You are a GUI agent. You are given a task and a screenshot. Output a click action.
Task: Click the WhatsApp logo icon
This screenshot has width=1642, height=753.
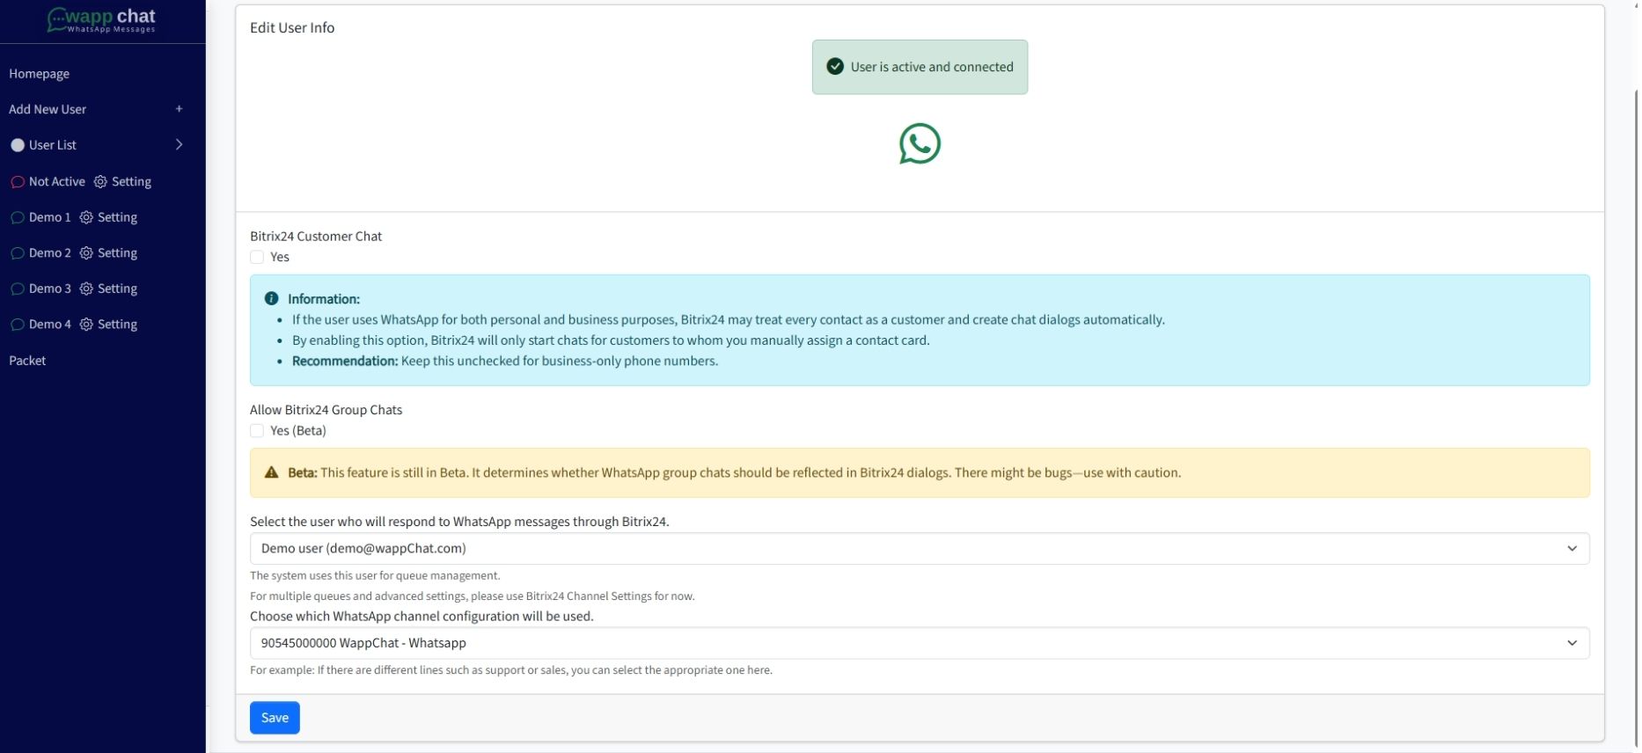[x=920, y=143]
